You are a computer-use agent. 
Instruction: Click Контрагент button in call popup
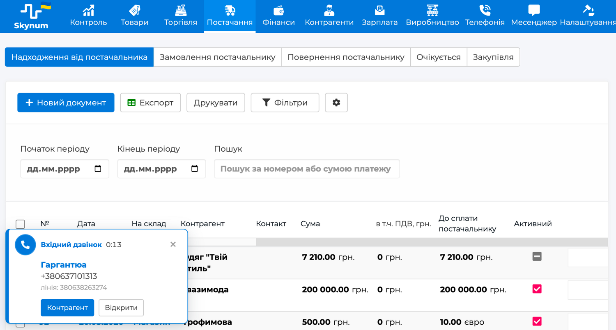[67, 308]
